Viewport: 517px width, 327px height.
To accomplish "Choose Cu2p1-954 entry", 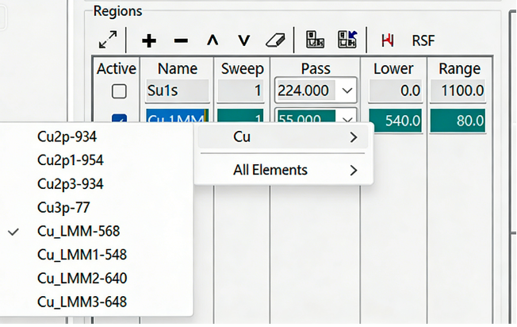I will click(71, 160).
